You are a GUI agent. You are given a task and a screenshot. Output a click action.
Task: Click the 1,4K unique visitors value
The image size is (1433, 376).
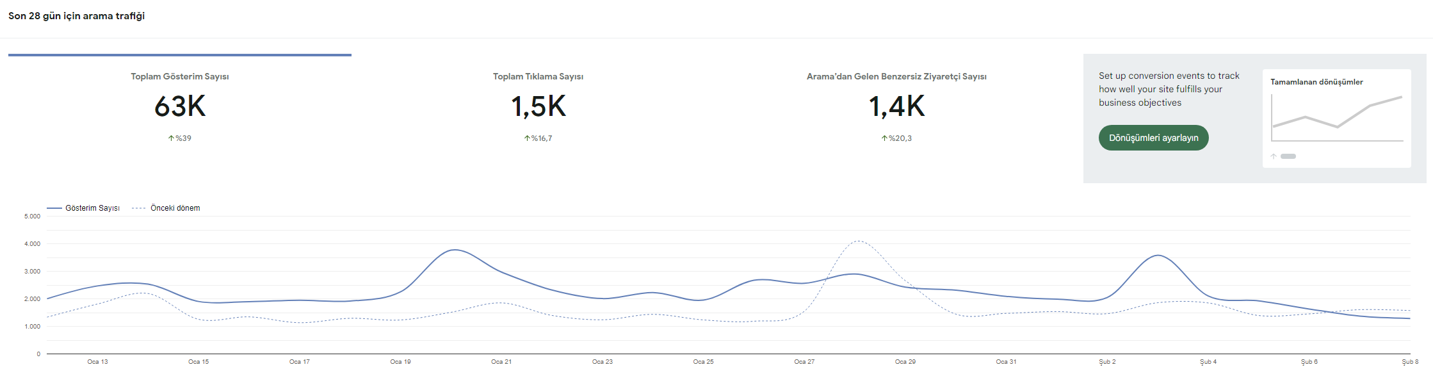click(896, 106)
